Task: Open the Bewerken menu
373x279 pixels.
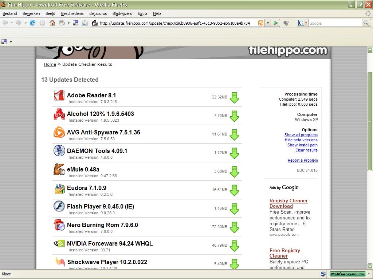Action: pos(31,13)
